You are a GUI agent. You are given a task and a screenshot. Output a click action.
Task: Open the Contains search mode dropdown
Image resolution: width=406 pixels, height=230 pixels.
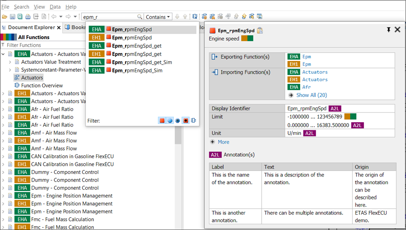coord(158,17)
